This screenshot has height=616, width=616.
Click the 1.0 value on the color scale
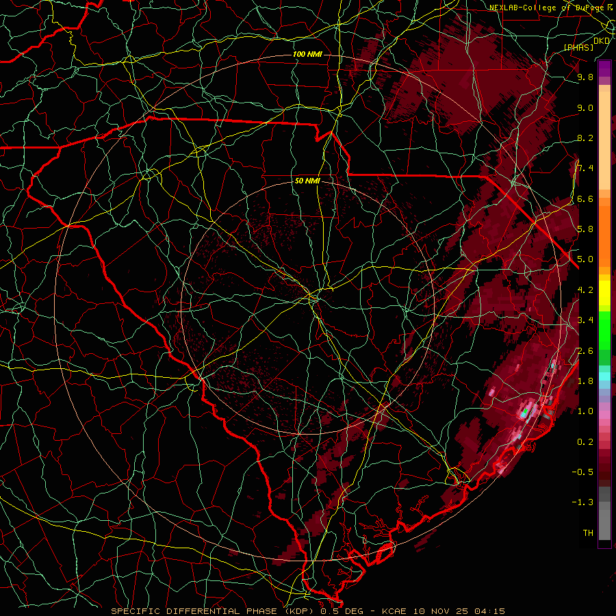585,411
